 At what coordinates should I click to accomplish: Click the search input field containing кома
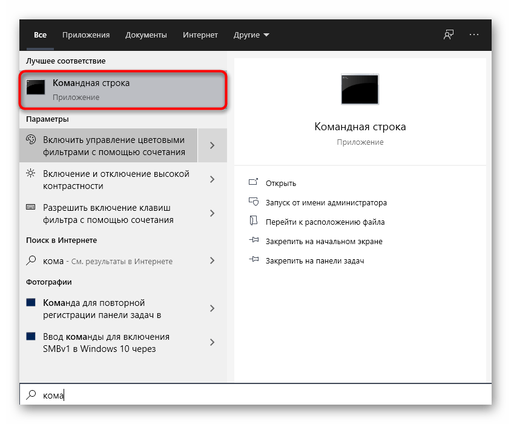[x=254, y=395]
